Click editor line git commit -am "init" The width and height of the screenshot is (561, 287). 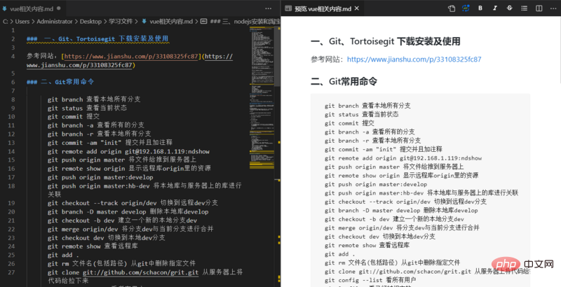[x=110, y=143]
